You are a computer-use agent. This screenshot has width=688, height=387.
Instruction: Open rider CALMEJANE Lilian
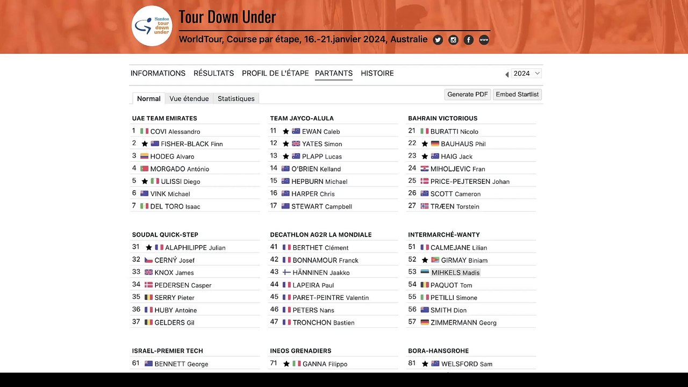[458, 248]
